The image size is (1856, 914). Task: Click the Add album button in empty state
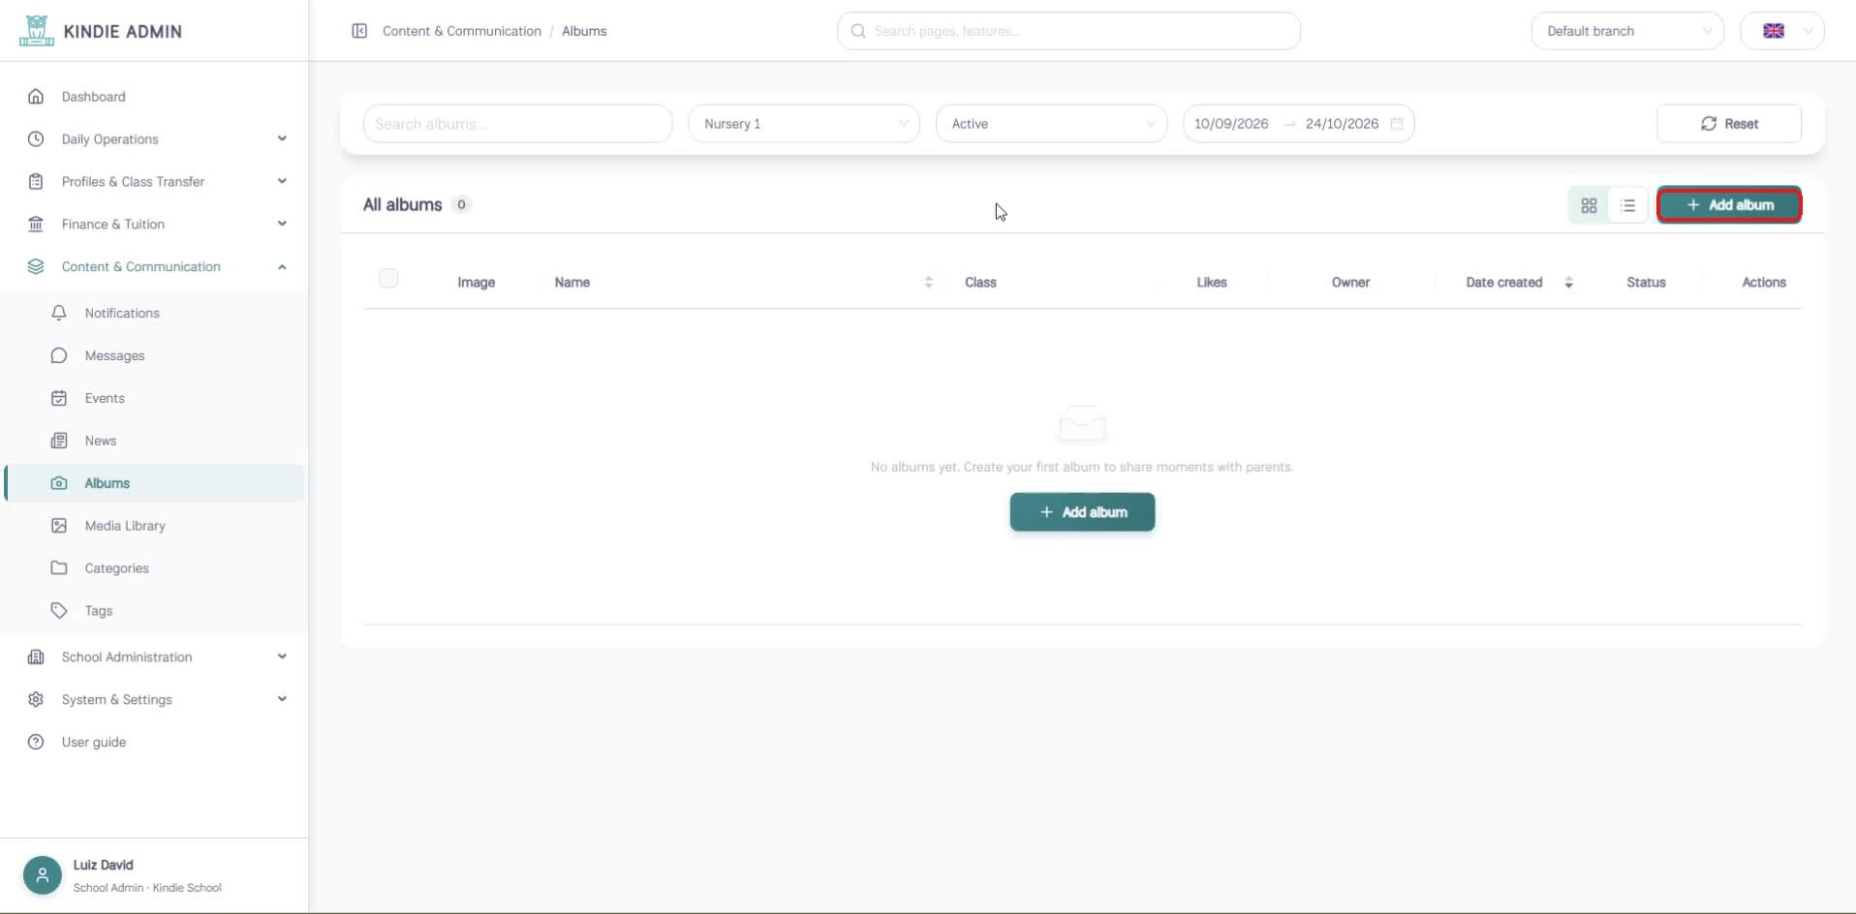(x=1082, y=512)
